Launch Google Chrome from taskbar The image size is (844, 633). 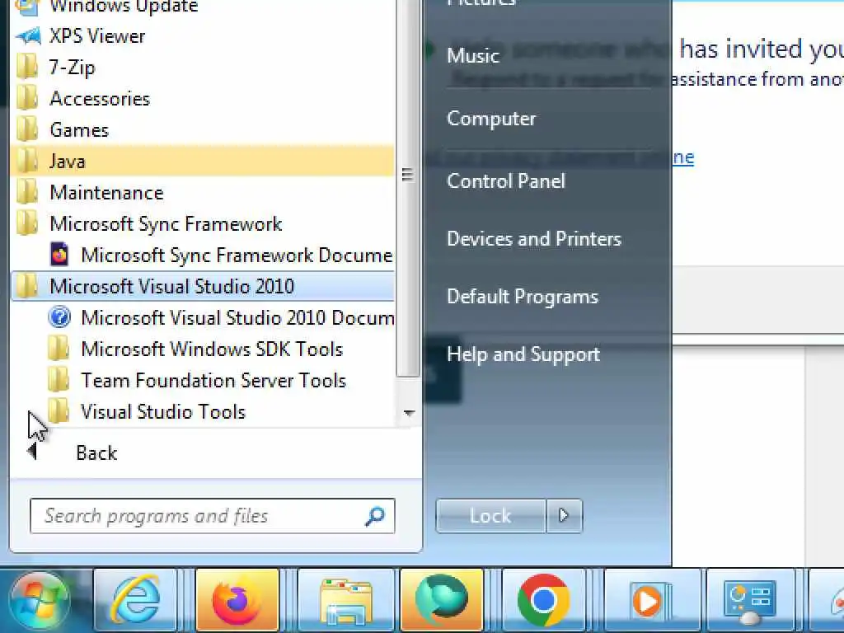click(544, 600)
